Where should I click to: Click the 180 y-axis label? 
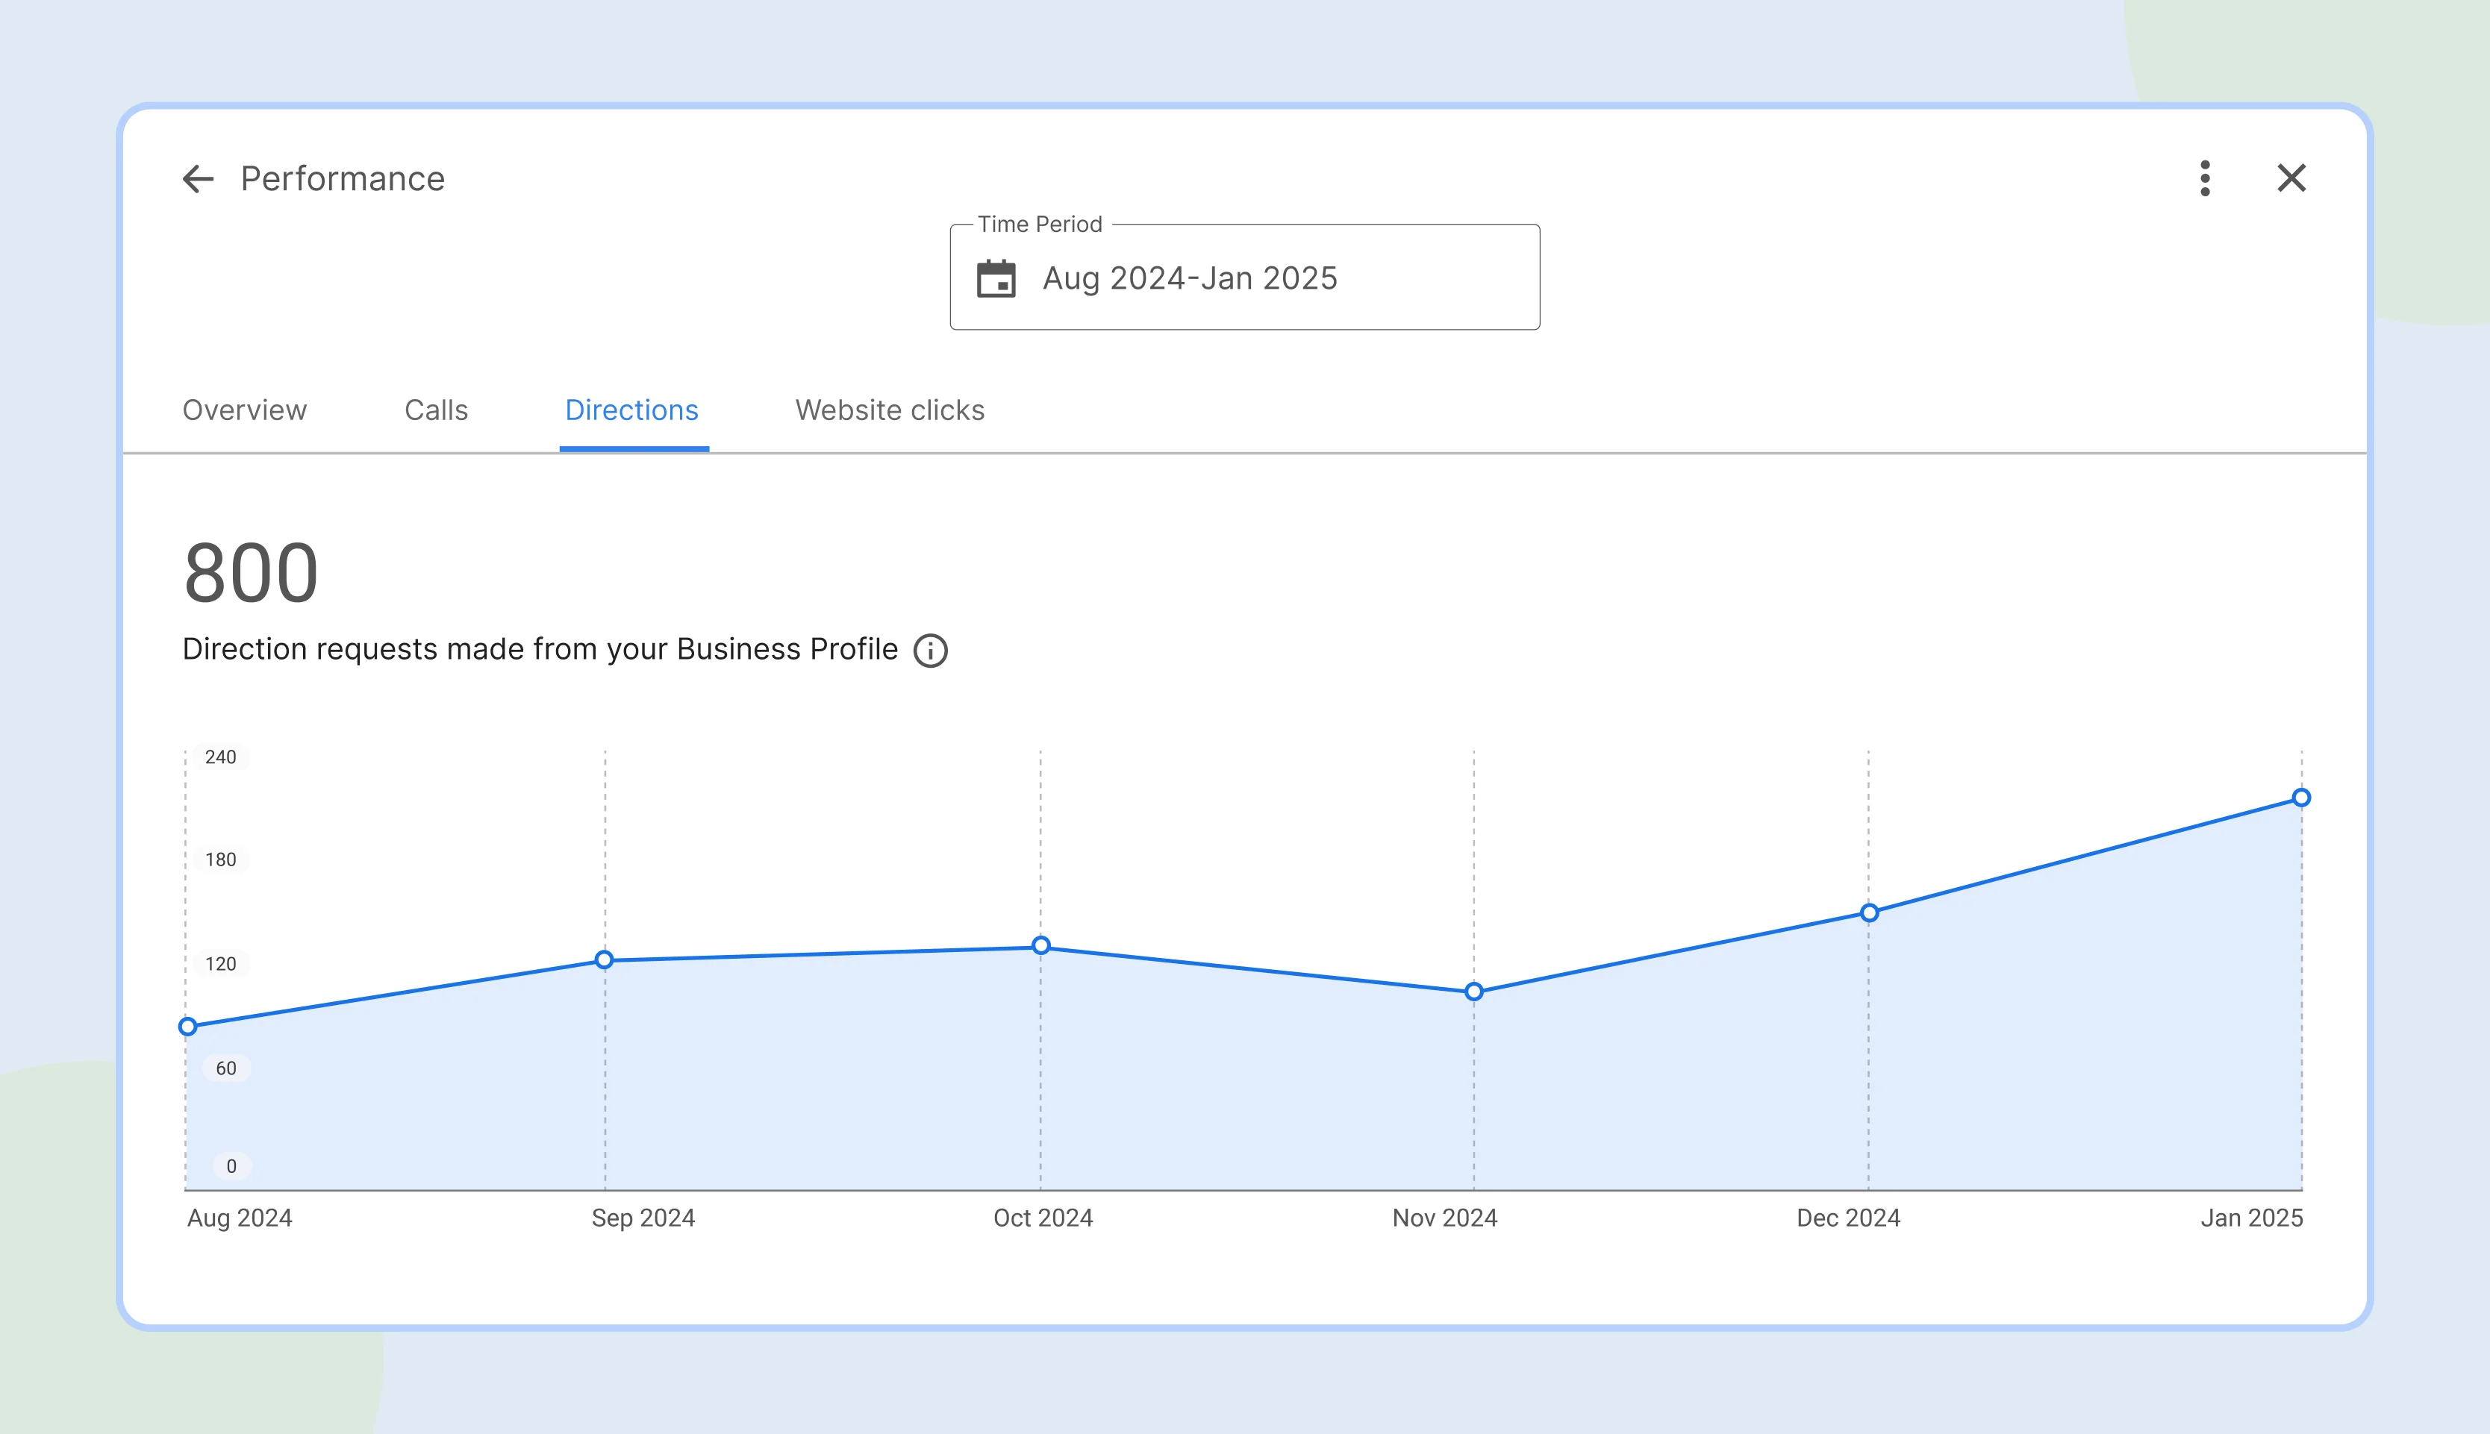point(221,859)
